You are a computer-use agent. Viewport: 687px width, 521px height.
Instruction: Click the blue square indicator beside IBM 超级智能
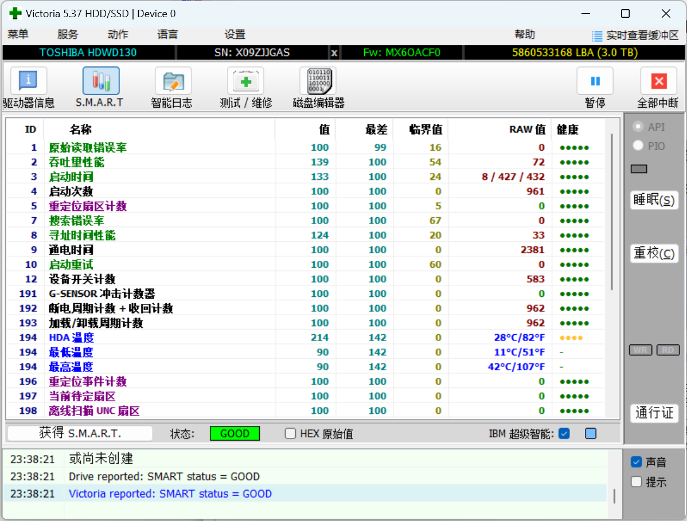click(x=590, y=433)
